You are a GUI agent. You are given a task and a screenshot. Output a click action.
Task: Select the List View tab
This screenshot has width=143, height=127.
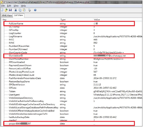pos(18,15)
